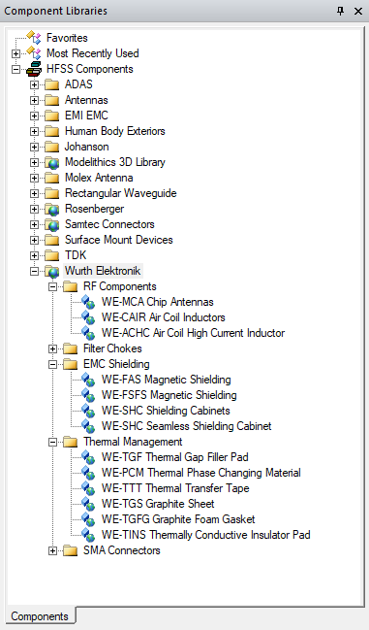This screenshot has height=630, width=369.
Task: Select the Rectangular Waveguide label
Action: tap(121, 194)
